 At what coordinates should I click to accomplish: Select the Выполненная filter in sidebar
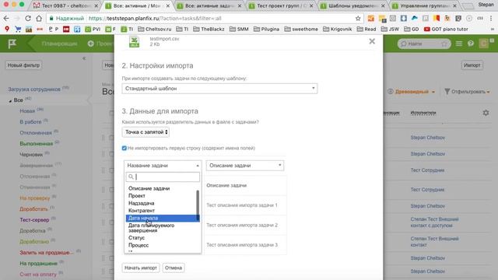(x=37, y=143)
